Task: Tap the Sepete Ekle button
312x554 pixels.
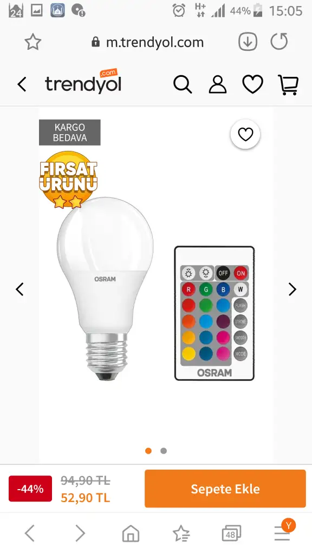Action: pos(225,489)
